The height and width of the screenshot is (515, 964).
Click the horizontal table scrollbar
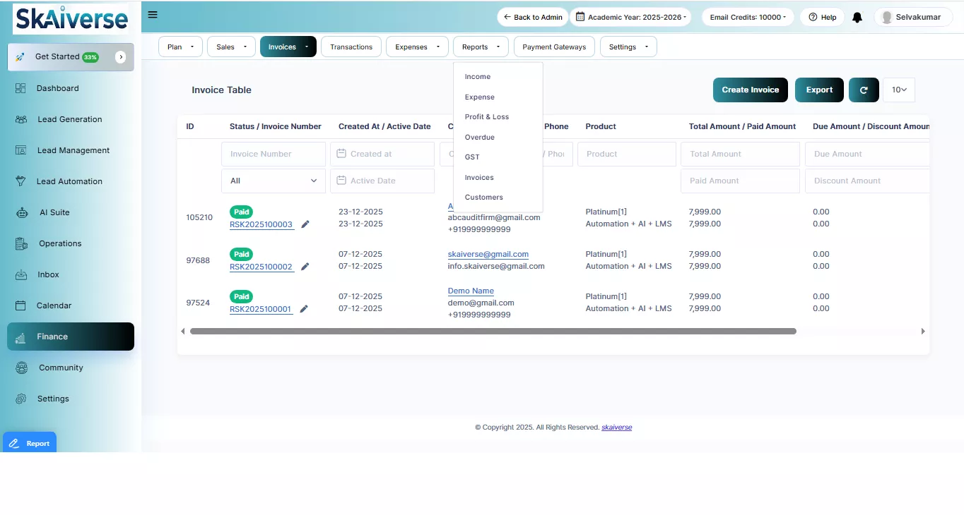(x=493, y=331)
